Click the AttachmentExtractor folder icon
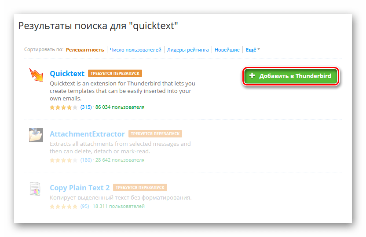The width and height of the screenshot is (366, 237). pyautogui.click(x=36, y=135)
